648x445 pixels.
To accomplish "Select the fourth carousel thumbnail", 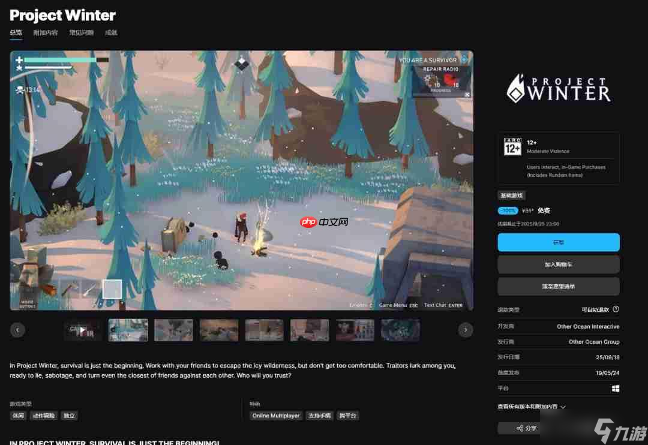I will pos(219,330).
